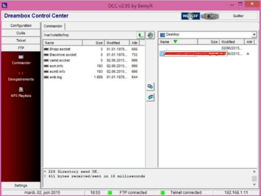Open the Configuration menu section
Image resolution: width=261 pixels, height=196 pixels.
click(x=21, y=25)
